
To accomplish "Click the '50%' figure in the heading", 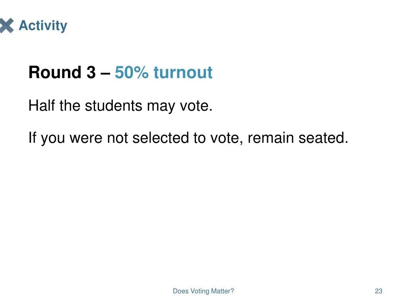I will click(x=132, y=72).
